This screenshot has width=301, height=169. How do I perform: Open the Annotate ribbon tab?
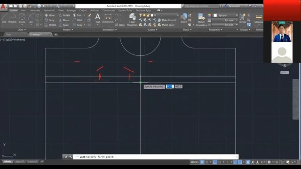35,10
